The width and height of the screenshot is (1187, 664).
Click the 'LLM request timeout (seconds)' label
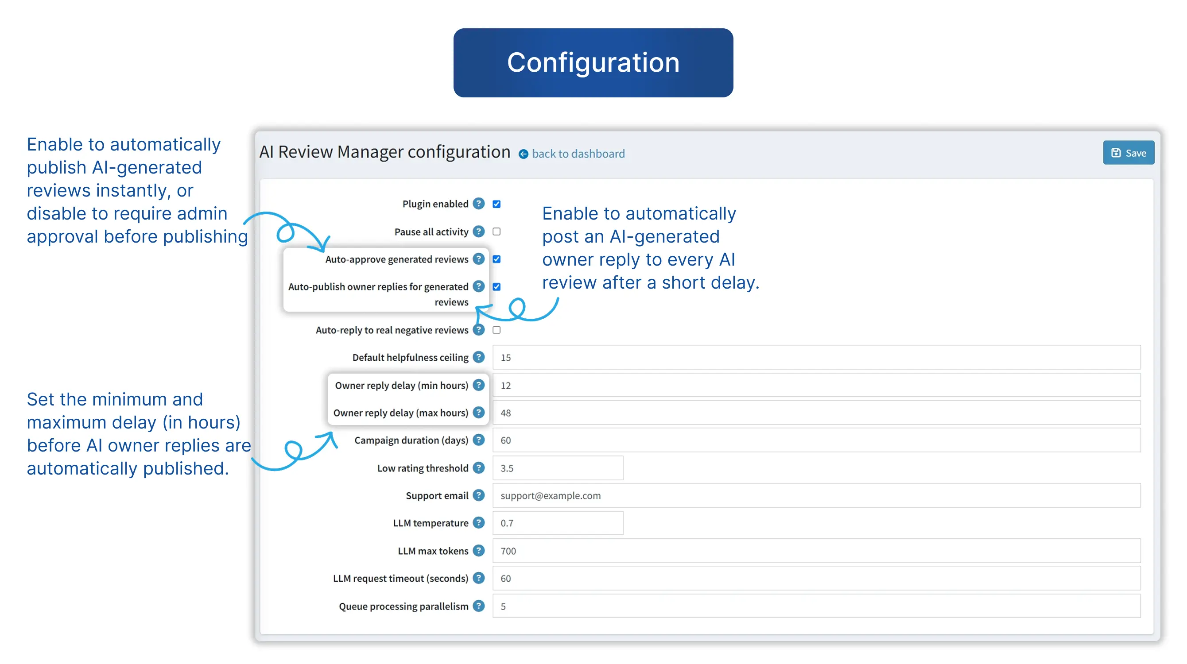tap(400, 579)
